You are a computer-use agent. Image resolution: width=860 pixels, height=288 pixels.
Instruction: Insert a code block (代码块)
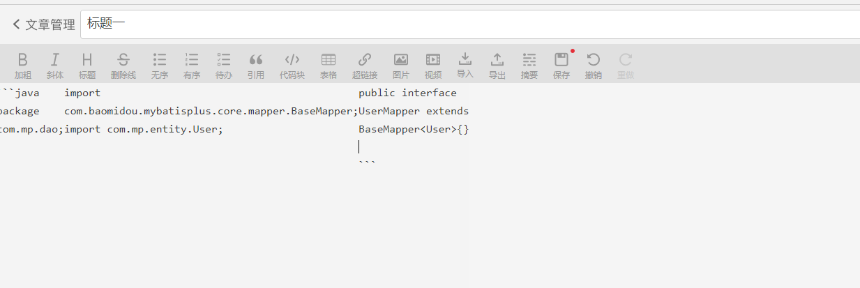[x=292, y=66]
